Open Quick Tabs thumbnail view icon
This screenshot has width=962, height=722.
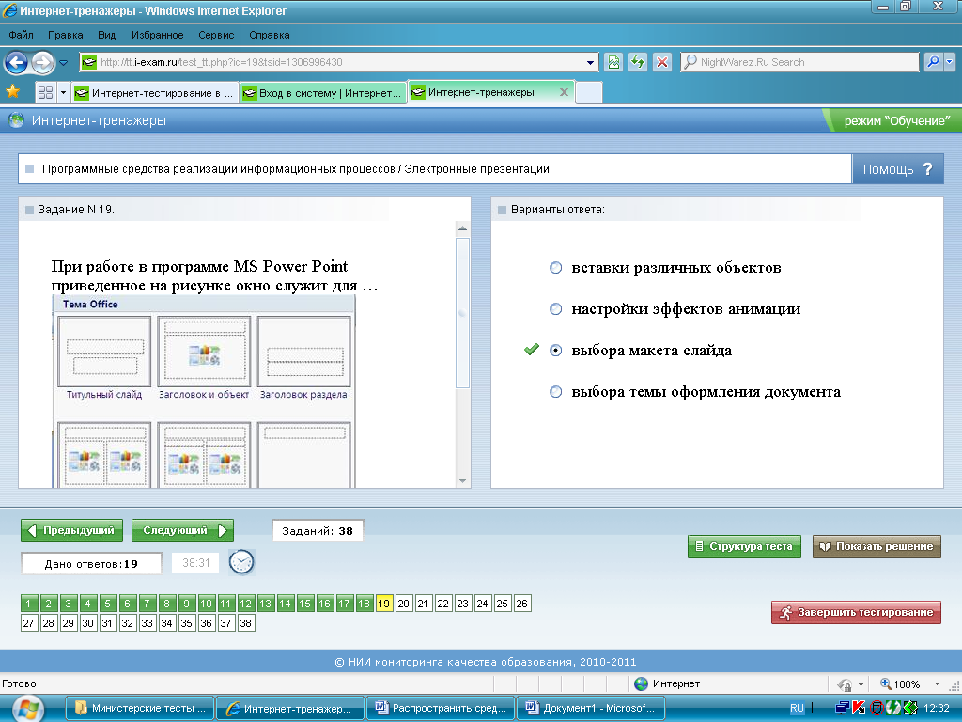[45, 93]
